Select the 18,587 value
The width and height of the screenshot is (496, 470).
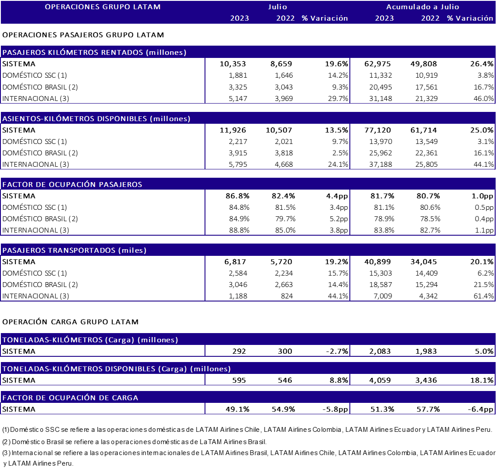pos(381,284)
